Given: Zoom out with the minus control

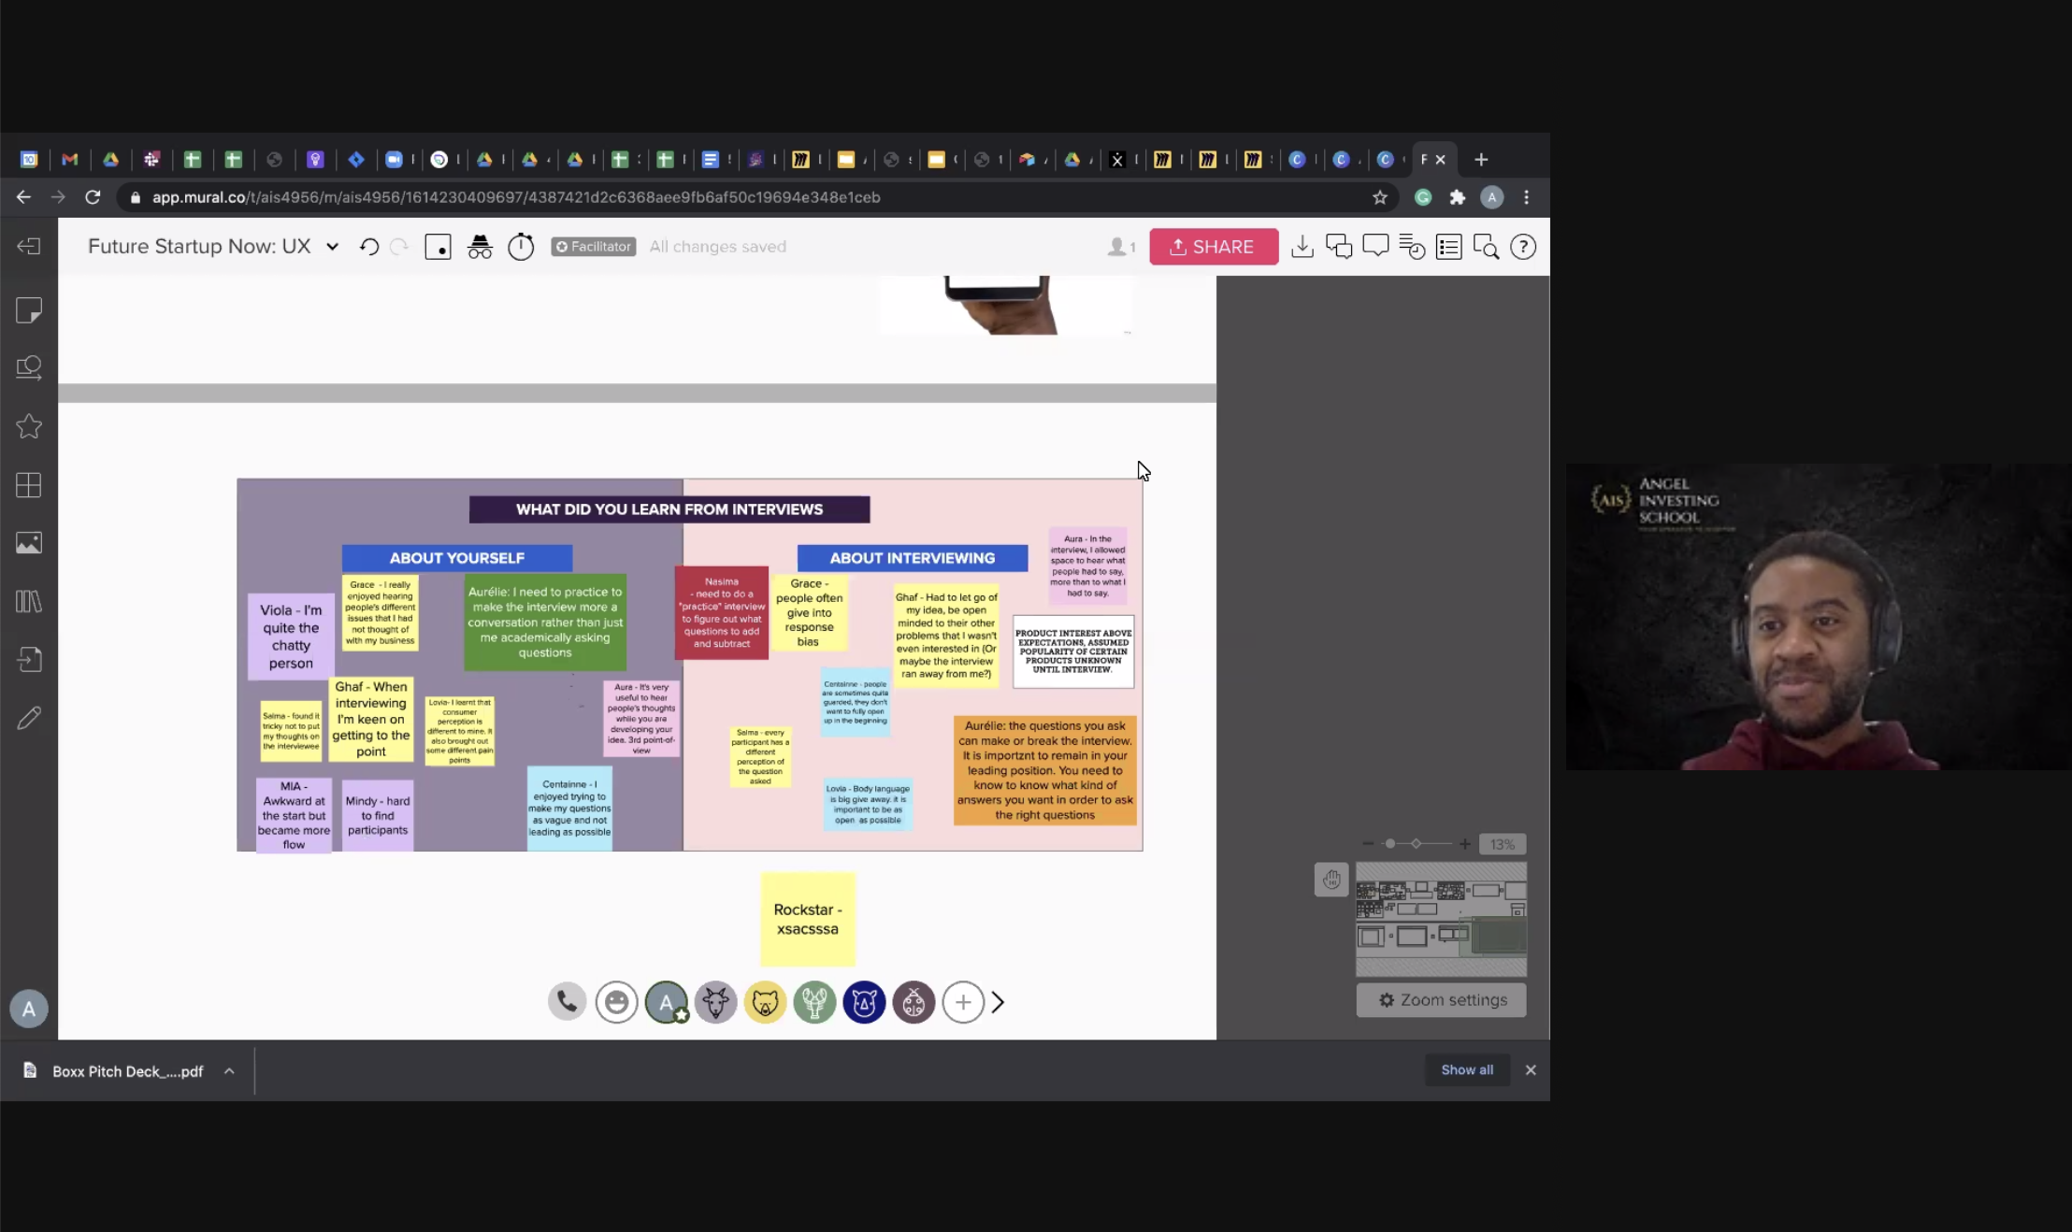Looking at the screenshot, I should [x=1369, y=844].
